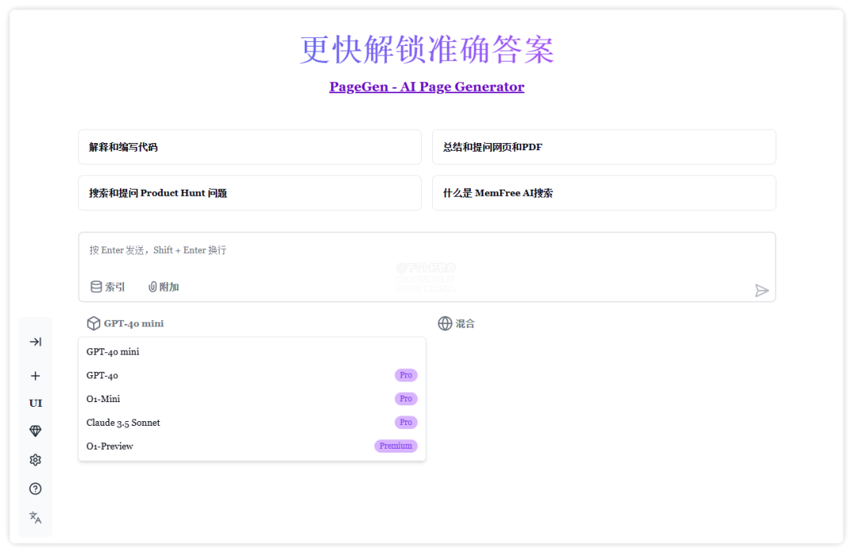Select GPT-4o mini from the model list
853x553 pixels.
pyautogui.click(x=113, y=352)
